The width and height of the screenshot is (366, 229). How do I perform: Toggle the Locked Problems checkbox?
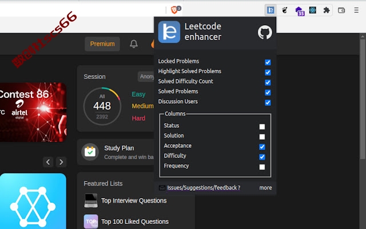click(268, 62)
